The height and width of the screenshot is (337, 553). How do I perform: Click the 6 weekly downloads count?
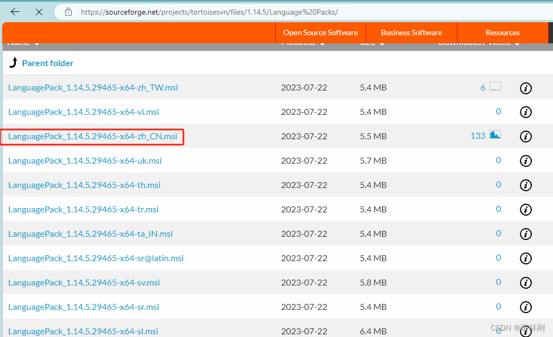click(x=483, y=87)
